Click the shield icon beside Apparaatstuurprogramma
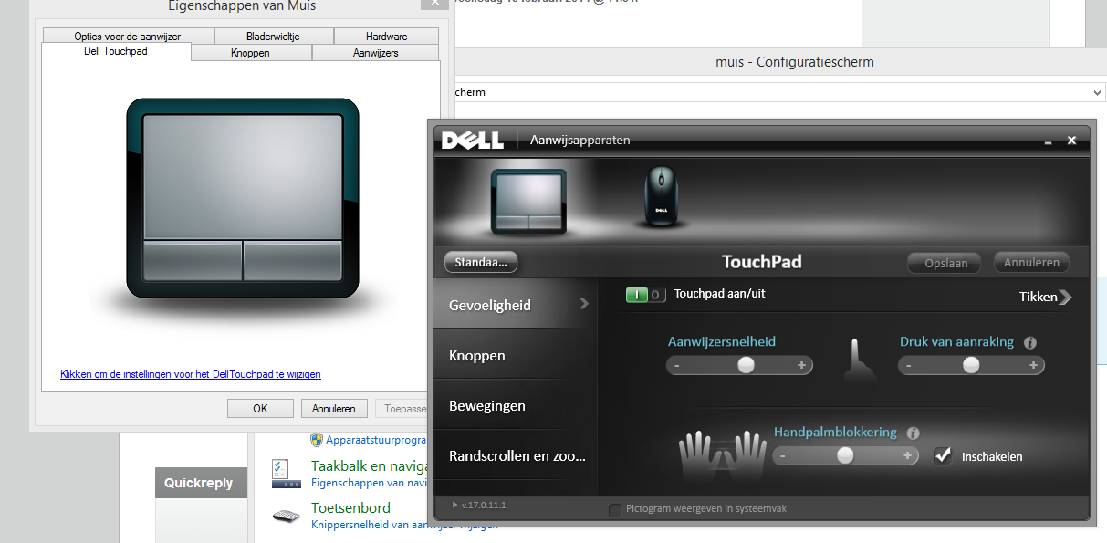Image resolution: width=1107 pixels, height=543 pixels. pyautogui.click(x=317, y=439)
